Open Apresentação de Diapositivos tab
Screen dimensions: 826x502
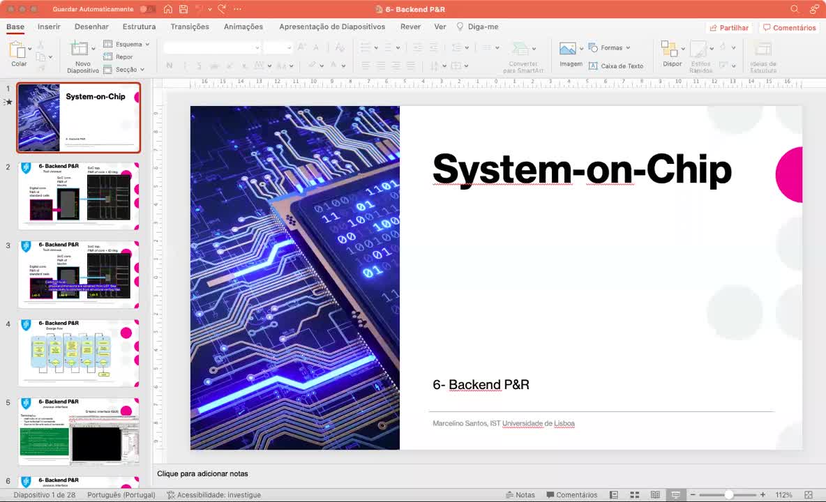point(332,26)
